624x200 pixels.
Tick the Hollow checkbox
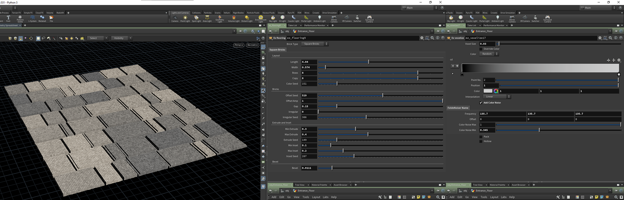(x=481, y=141)
